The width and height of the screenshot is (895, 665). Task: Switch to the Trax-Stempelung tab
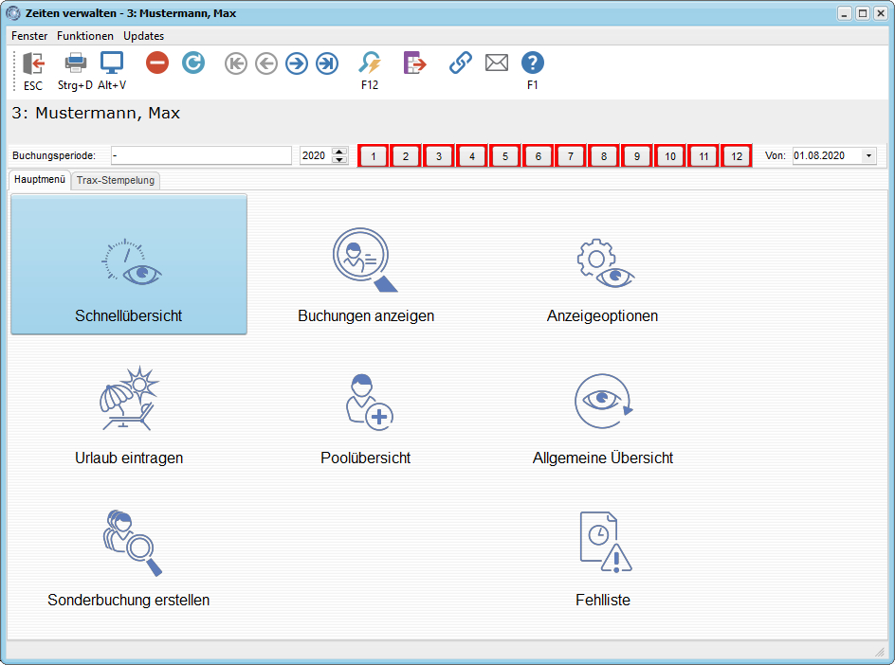pyautogui.click(x=116, y=180)
